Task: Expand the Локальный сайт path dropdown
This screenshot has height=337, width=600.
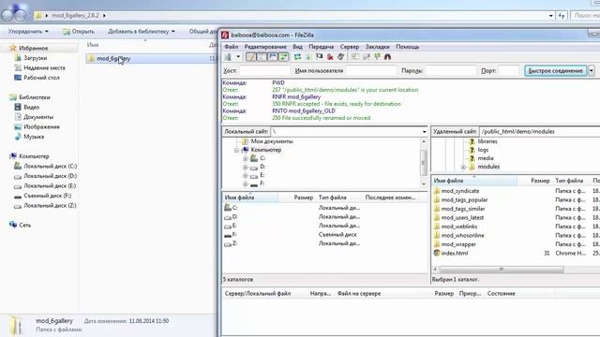Action: 424,132
